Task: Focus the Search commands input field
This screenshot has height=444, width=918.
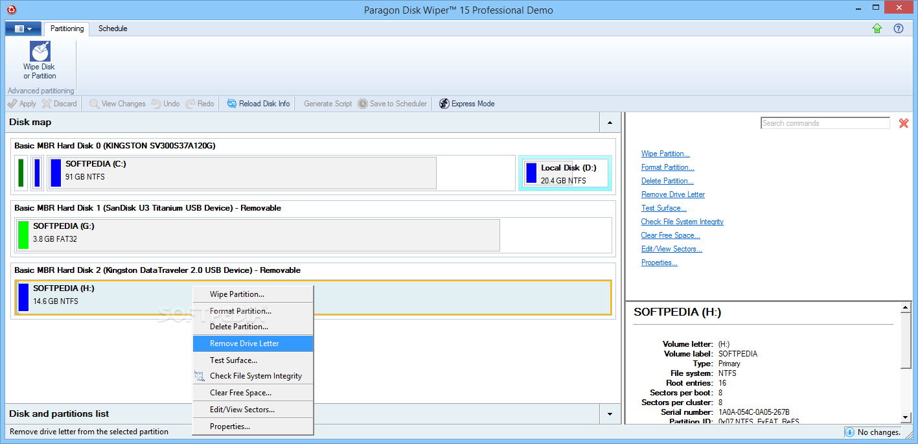Action: tap(825, 123)
